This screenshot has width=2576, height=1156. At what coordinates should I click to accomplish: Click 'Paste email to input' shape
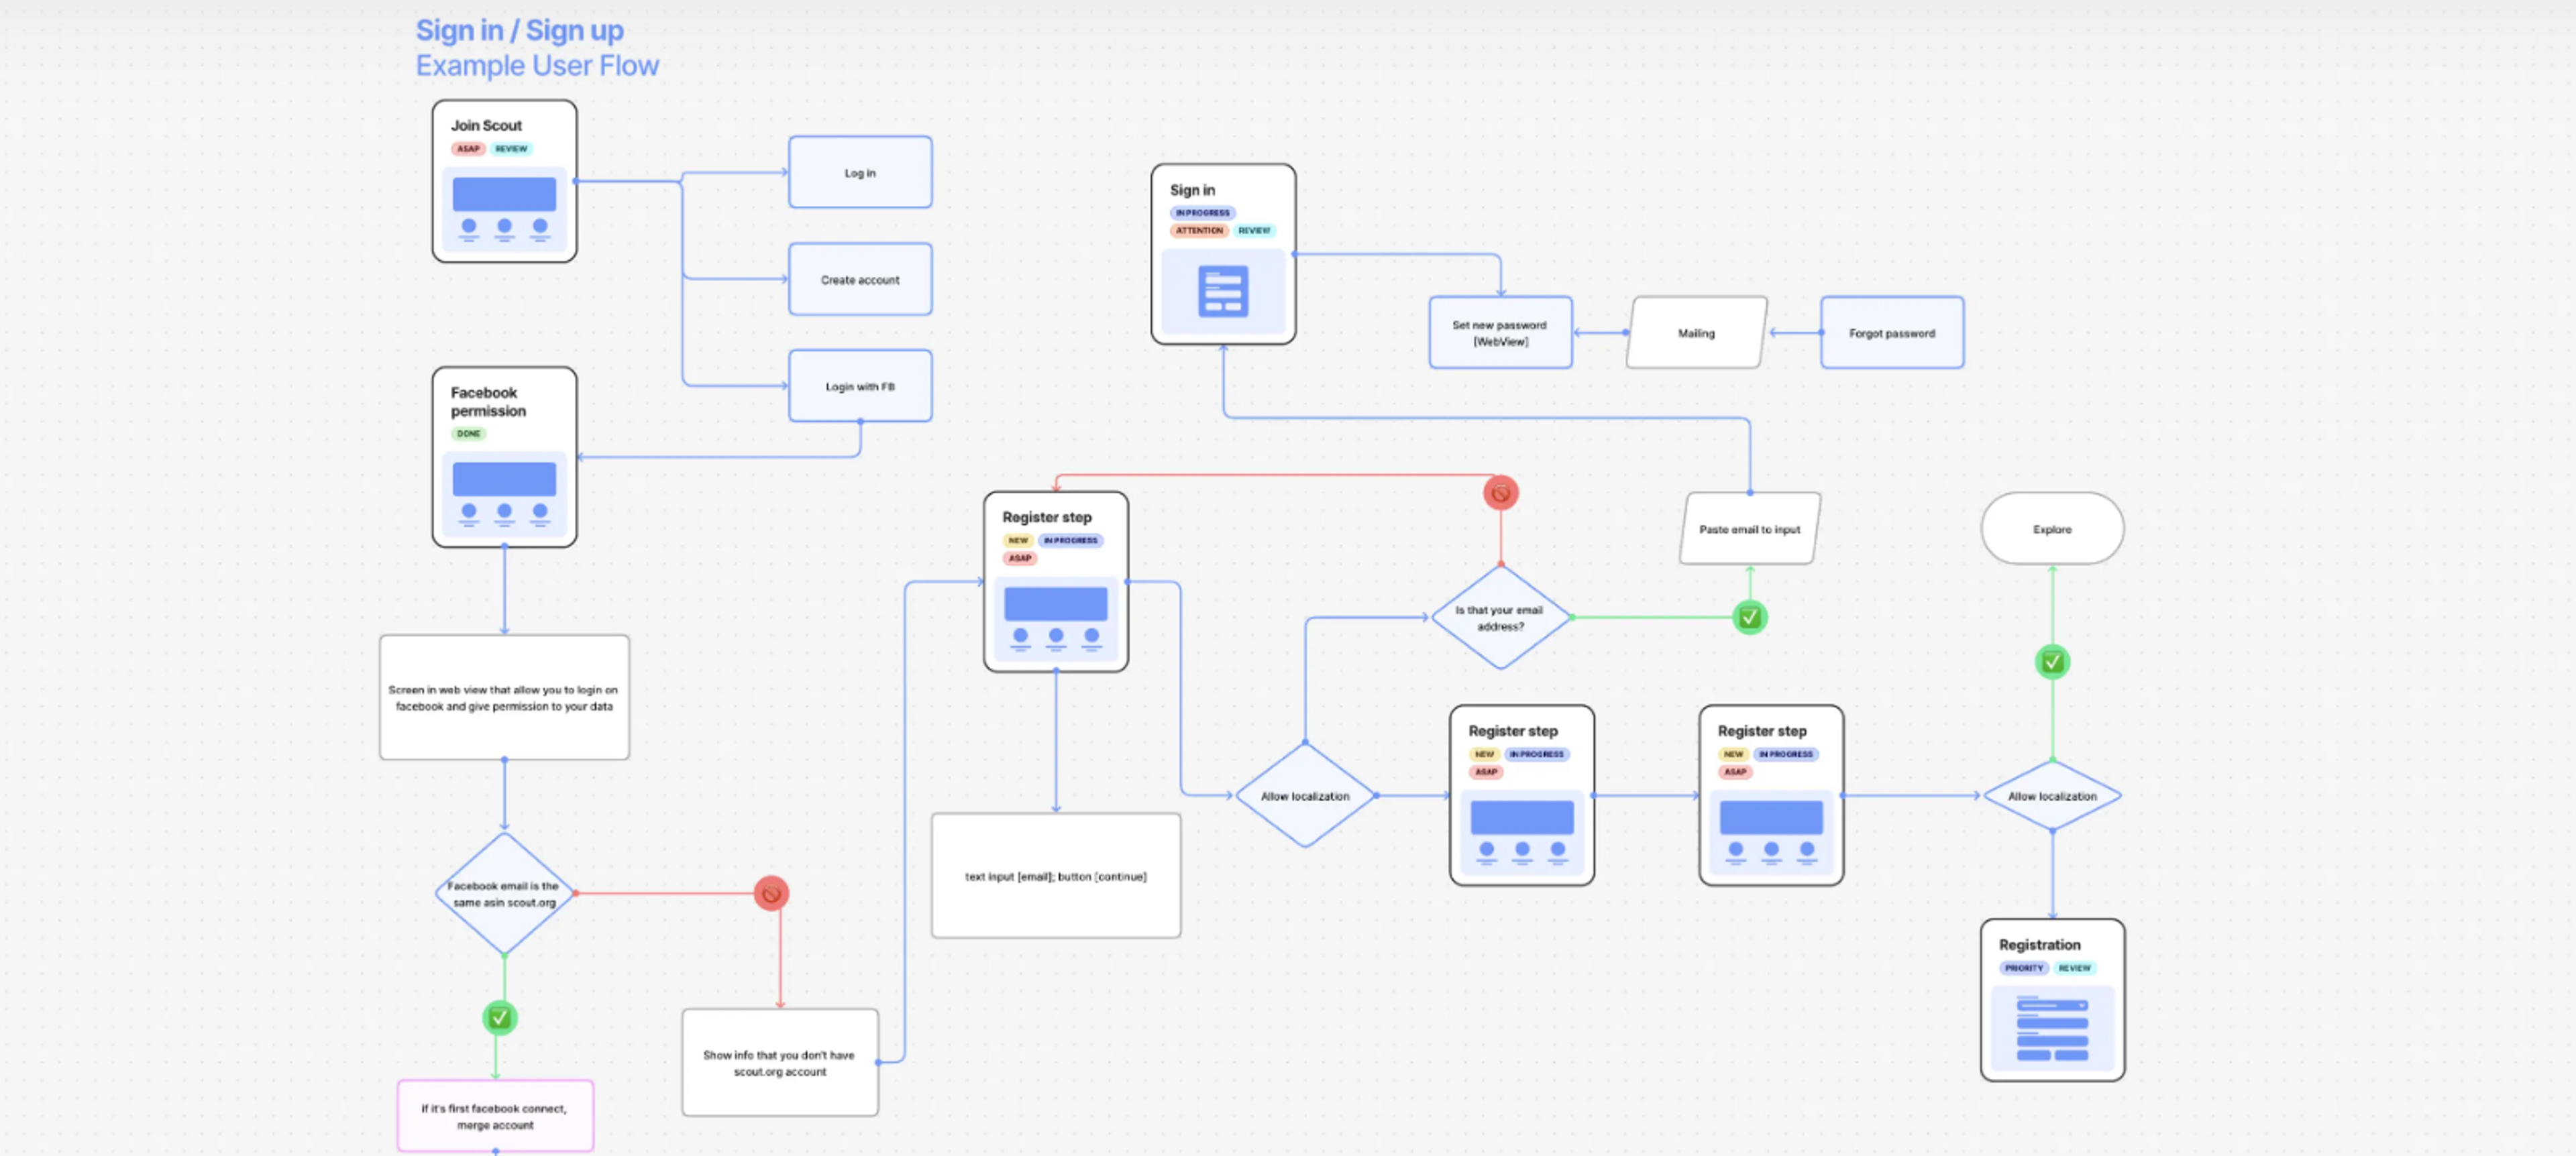[x=1749, y=528]
